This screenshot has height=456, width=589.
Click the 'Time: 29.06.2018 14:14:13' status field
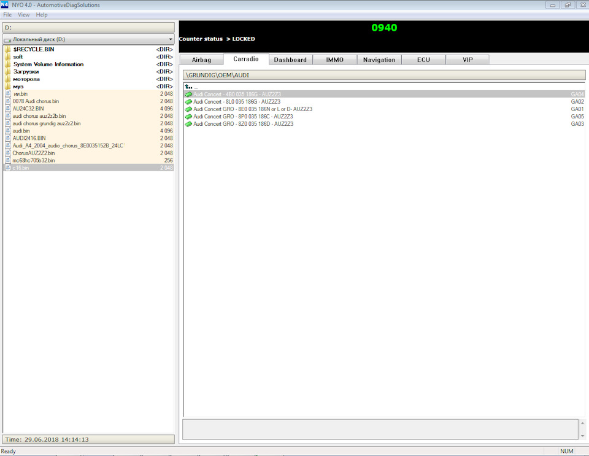[x=88, y=439]
